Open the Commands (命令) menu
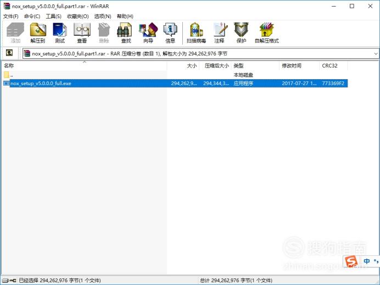 tap(32, 16)
